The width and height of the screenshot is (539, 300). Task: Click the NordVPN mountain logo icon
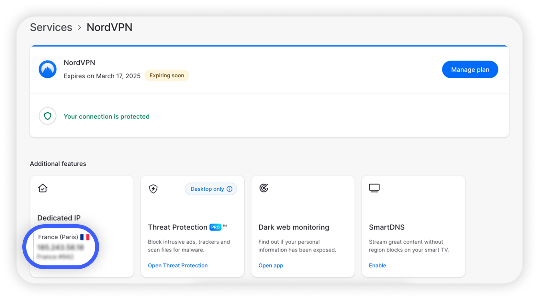click(x=47, y=69)
